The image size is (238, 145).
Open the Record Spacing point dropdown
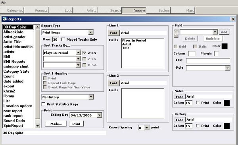click(x=146, y=128)
